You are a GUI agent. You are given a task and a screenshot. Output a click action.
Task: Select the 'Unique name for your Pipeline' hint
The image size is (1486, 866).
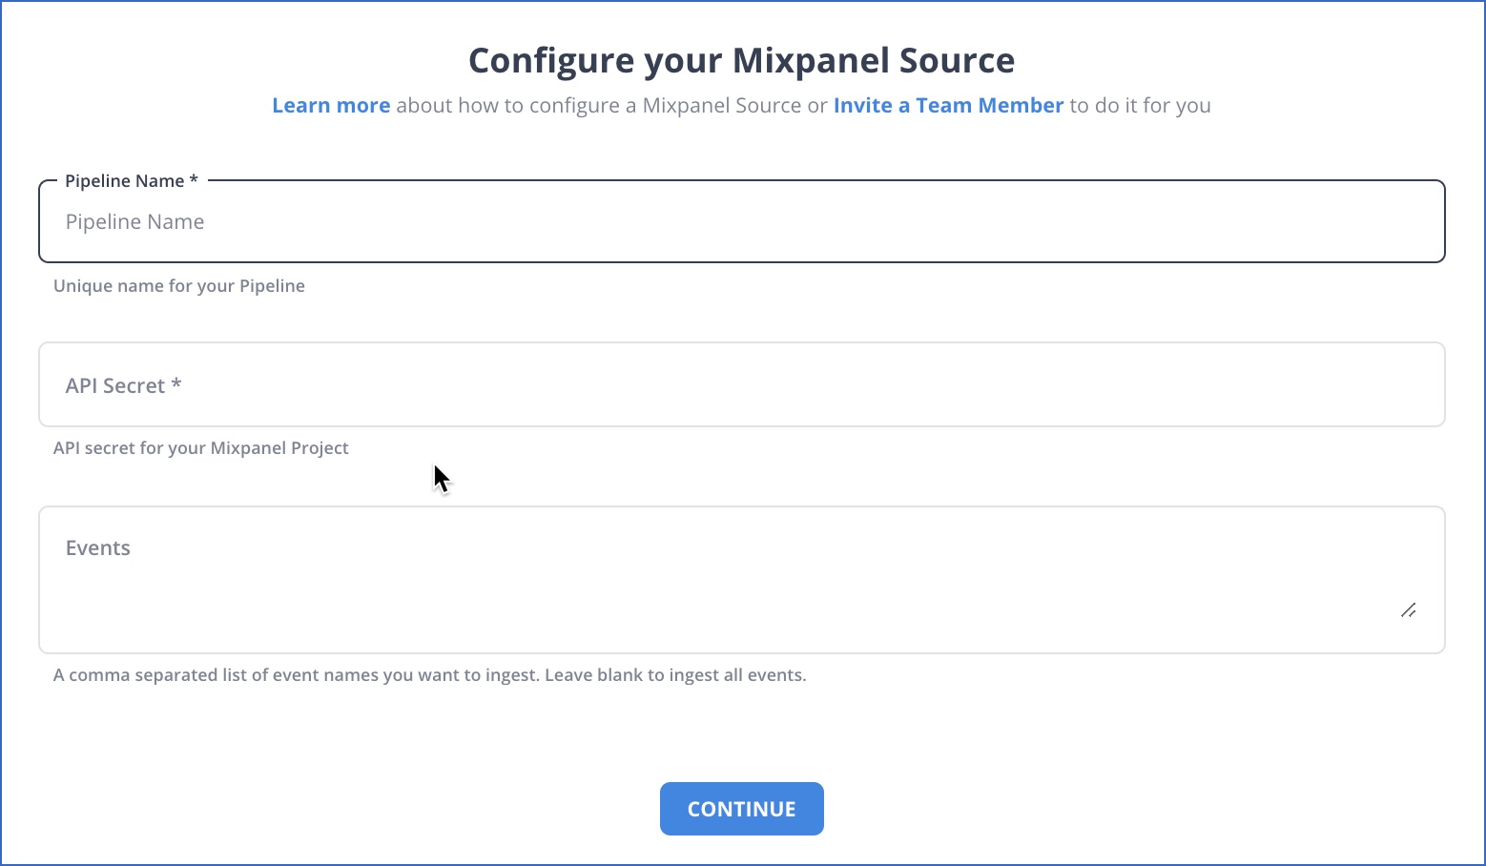tap(179, 286)
